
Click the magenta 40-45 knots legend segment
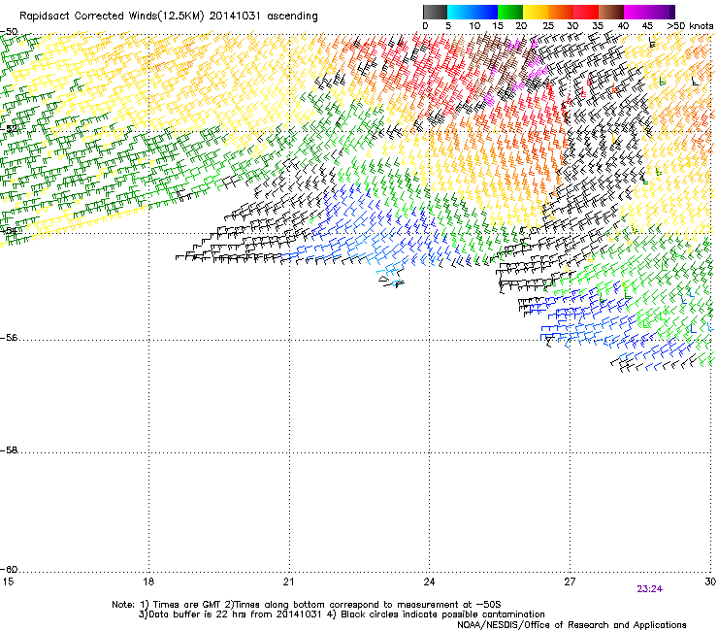(x=636, y=12)
